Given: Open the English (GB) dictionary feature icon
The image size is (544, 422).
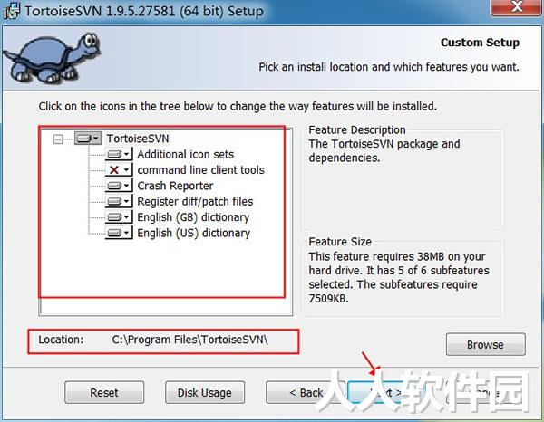Looking at the screenshot, I should coord(119,217).
